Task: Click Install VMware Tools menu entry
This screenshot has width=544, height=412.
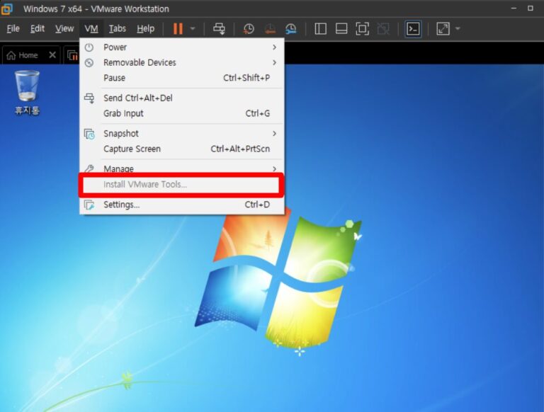Action: click(181, 185)
